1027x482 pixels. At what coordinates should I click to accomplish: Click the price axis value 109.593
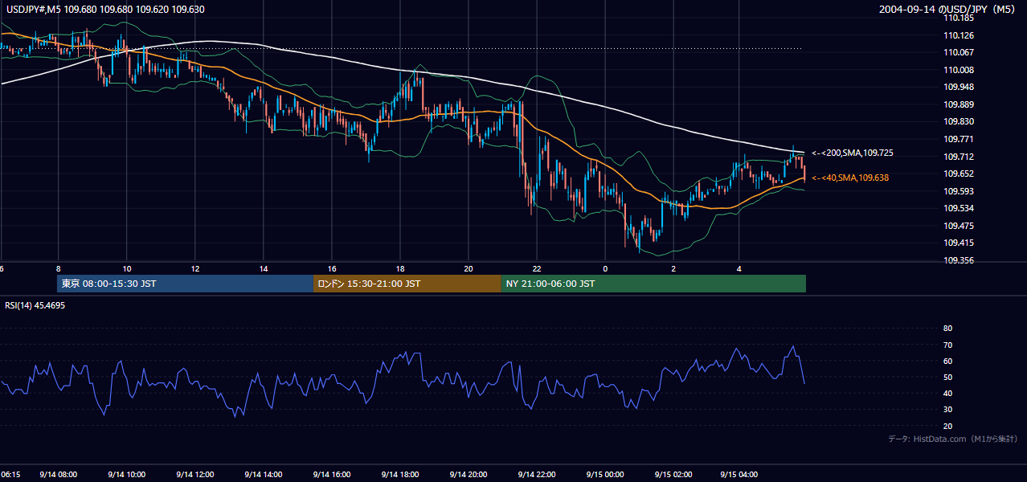959,191
